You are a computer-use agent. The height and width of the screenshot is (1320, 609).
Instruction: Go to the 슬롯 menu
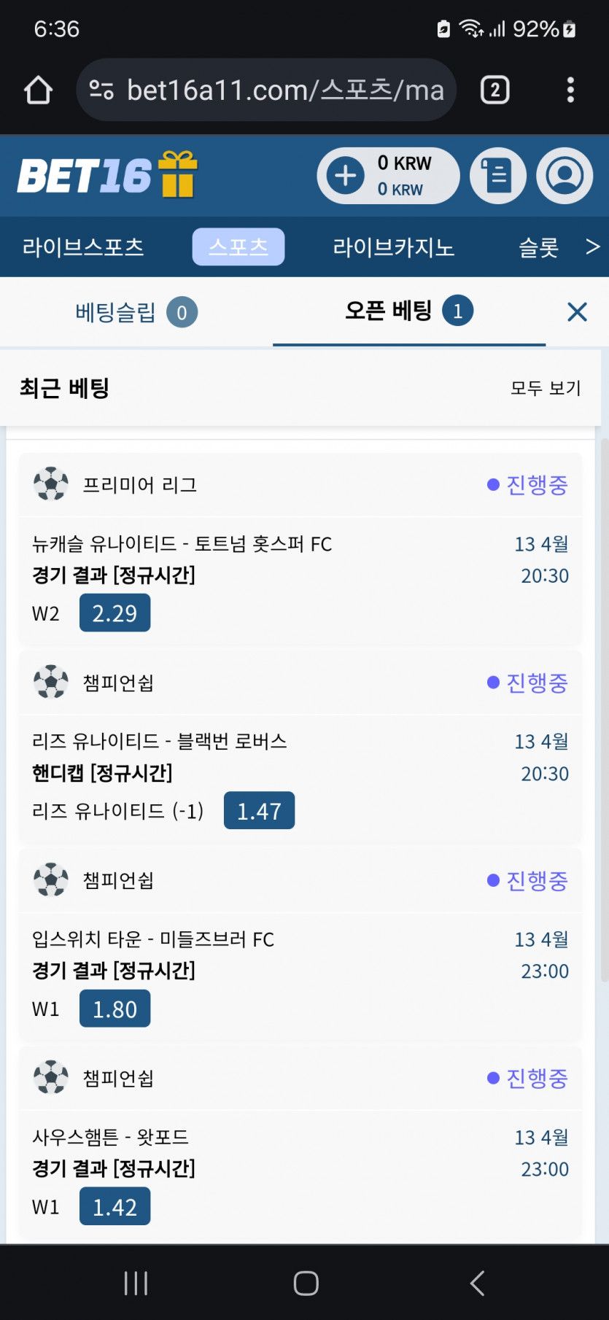coord(538,247)
